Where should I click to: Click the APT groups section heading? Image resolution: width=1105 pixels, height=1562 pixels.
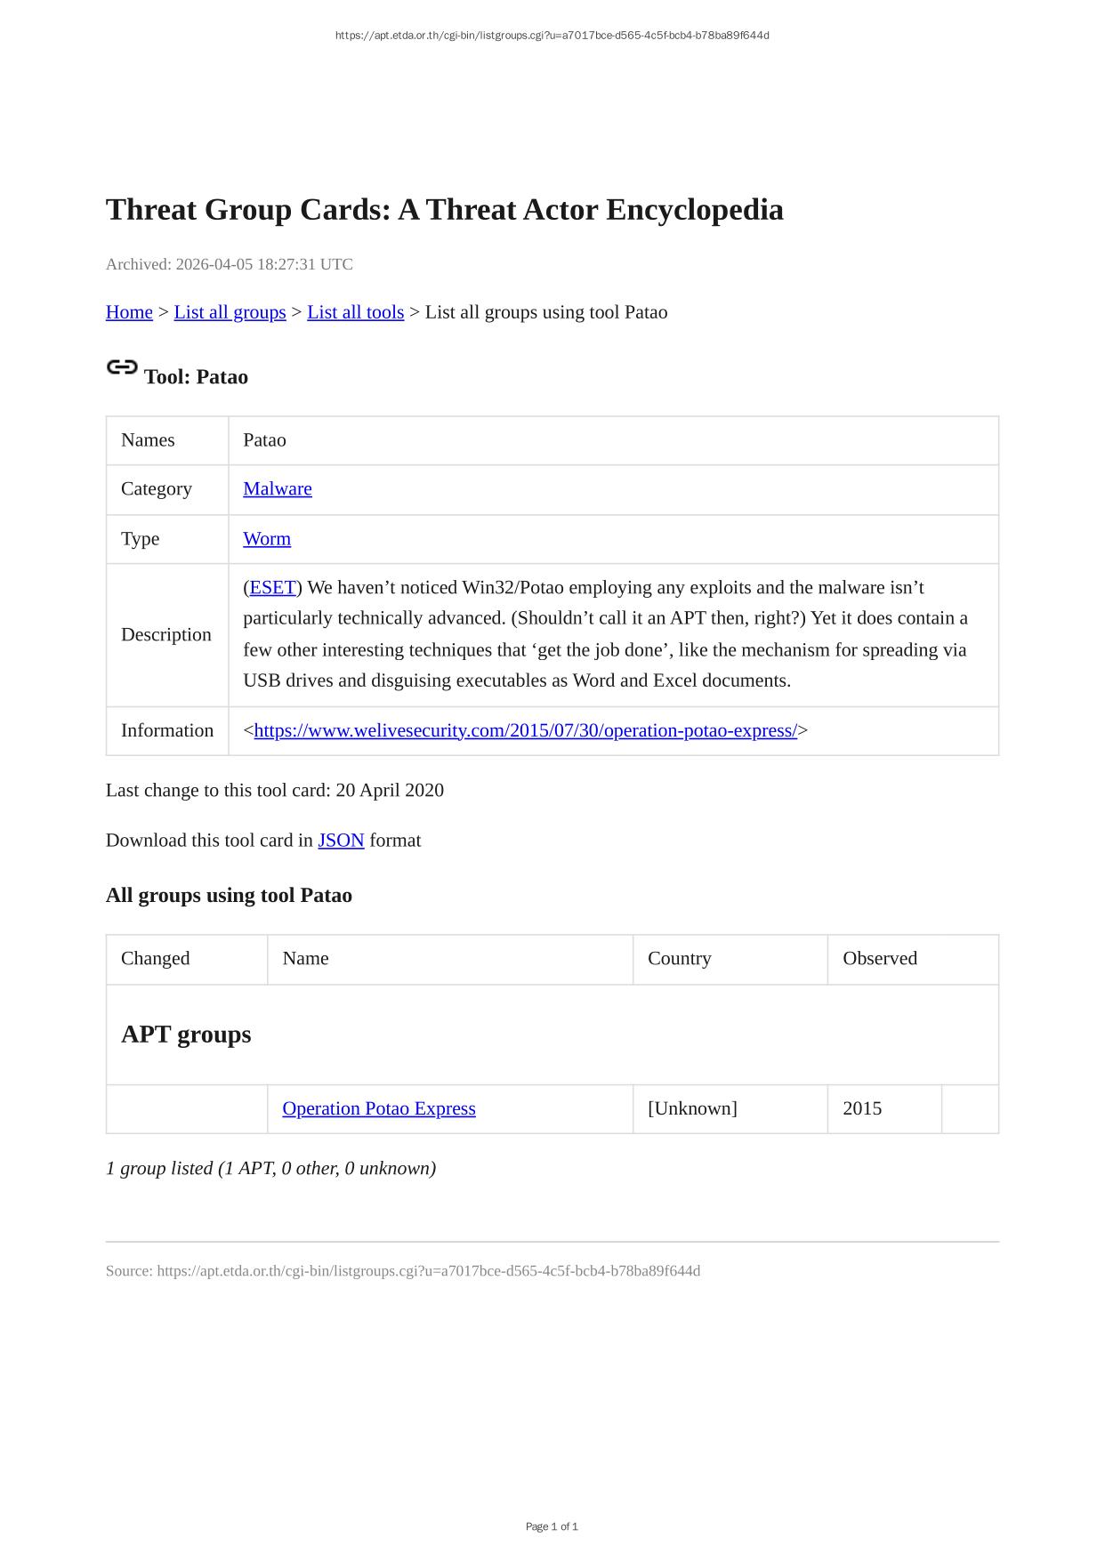click(x=186, y=1035)
